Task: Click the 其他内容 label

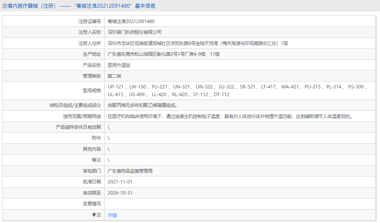Action: (92, 149)
